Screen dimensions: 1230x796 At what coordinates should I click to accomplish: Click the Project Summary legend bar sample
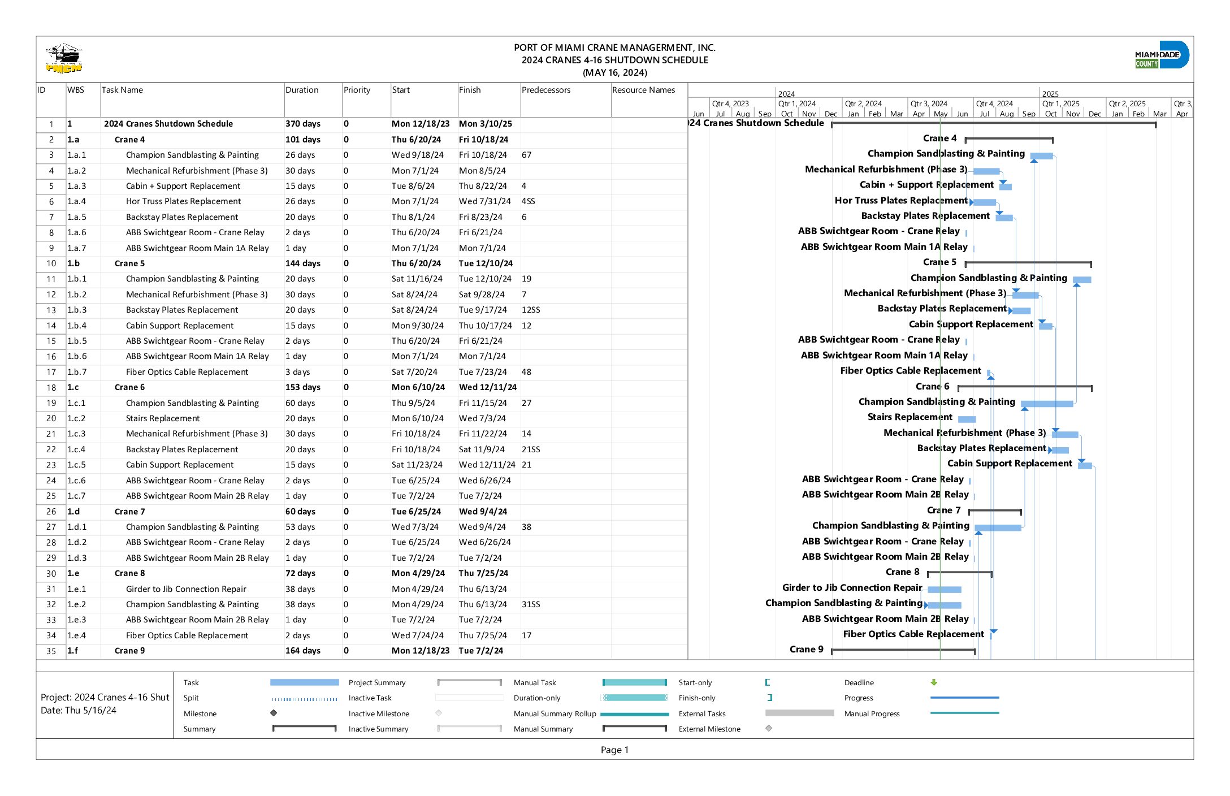tap(470, 682)
